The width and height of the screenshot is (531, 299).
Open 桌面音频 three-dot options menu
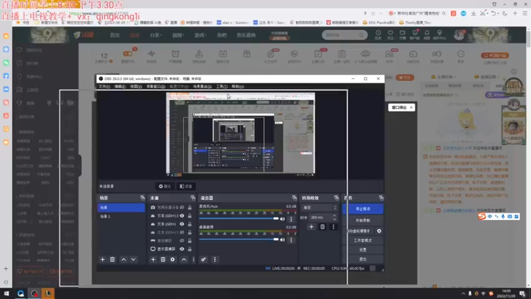[291, 240]
